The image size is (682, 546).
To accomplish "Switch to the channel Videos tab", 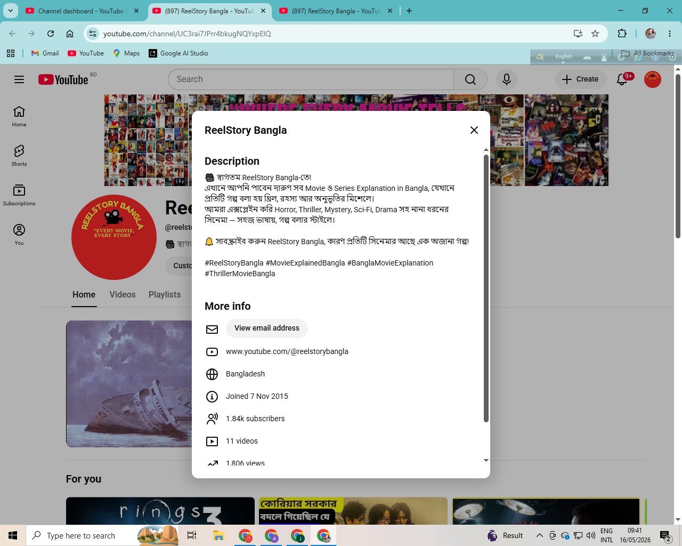I will (123, 295).
